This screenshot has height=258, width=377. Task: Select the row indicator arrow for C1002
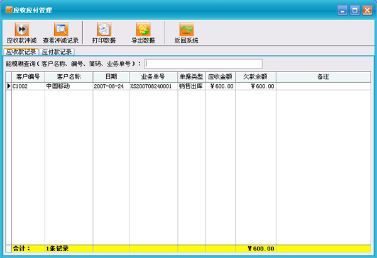point(9,86)
